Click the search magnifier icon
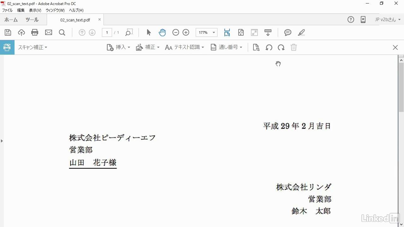 point(62,32)
